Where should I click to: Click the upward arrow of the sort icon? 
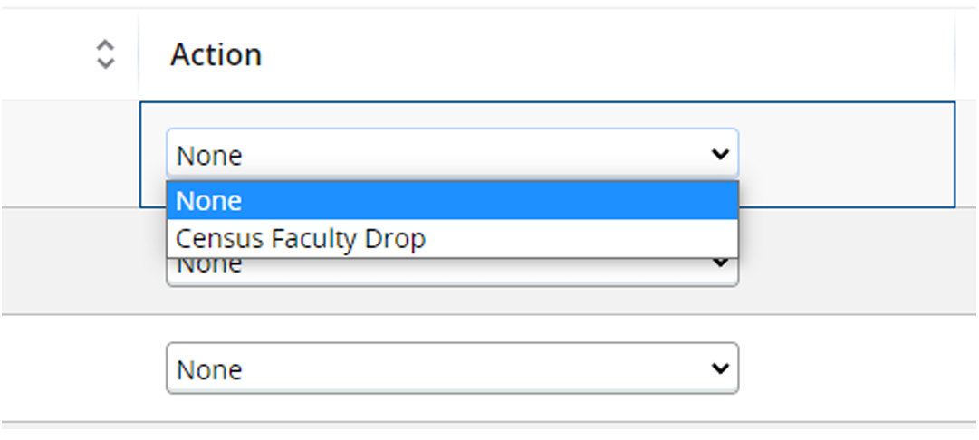click(x=106, y=45)
